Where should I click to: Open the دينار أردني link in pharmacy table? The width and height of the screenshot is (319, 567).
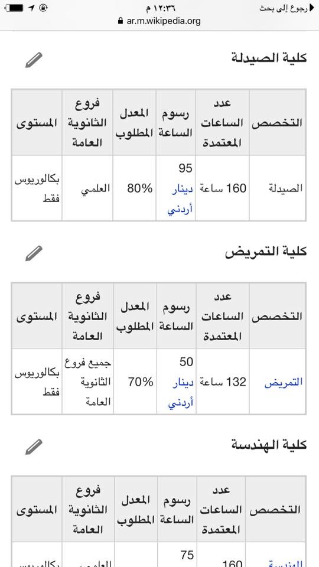180,198
